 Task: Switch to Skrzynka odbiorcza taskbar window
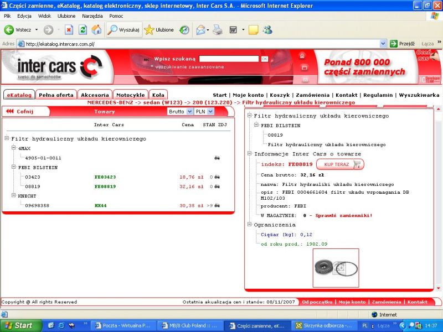coord(324,325)
